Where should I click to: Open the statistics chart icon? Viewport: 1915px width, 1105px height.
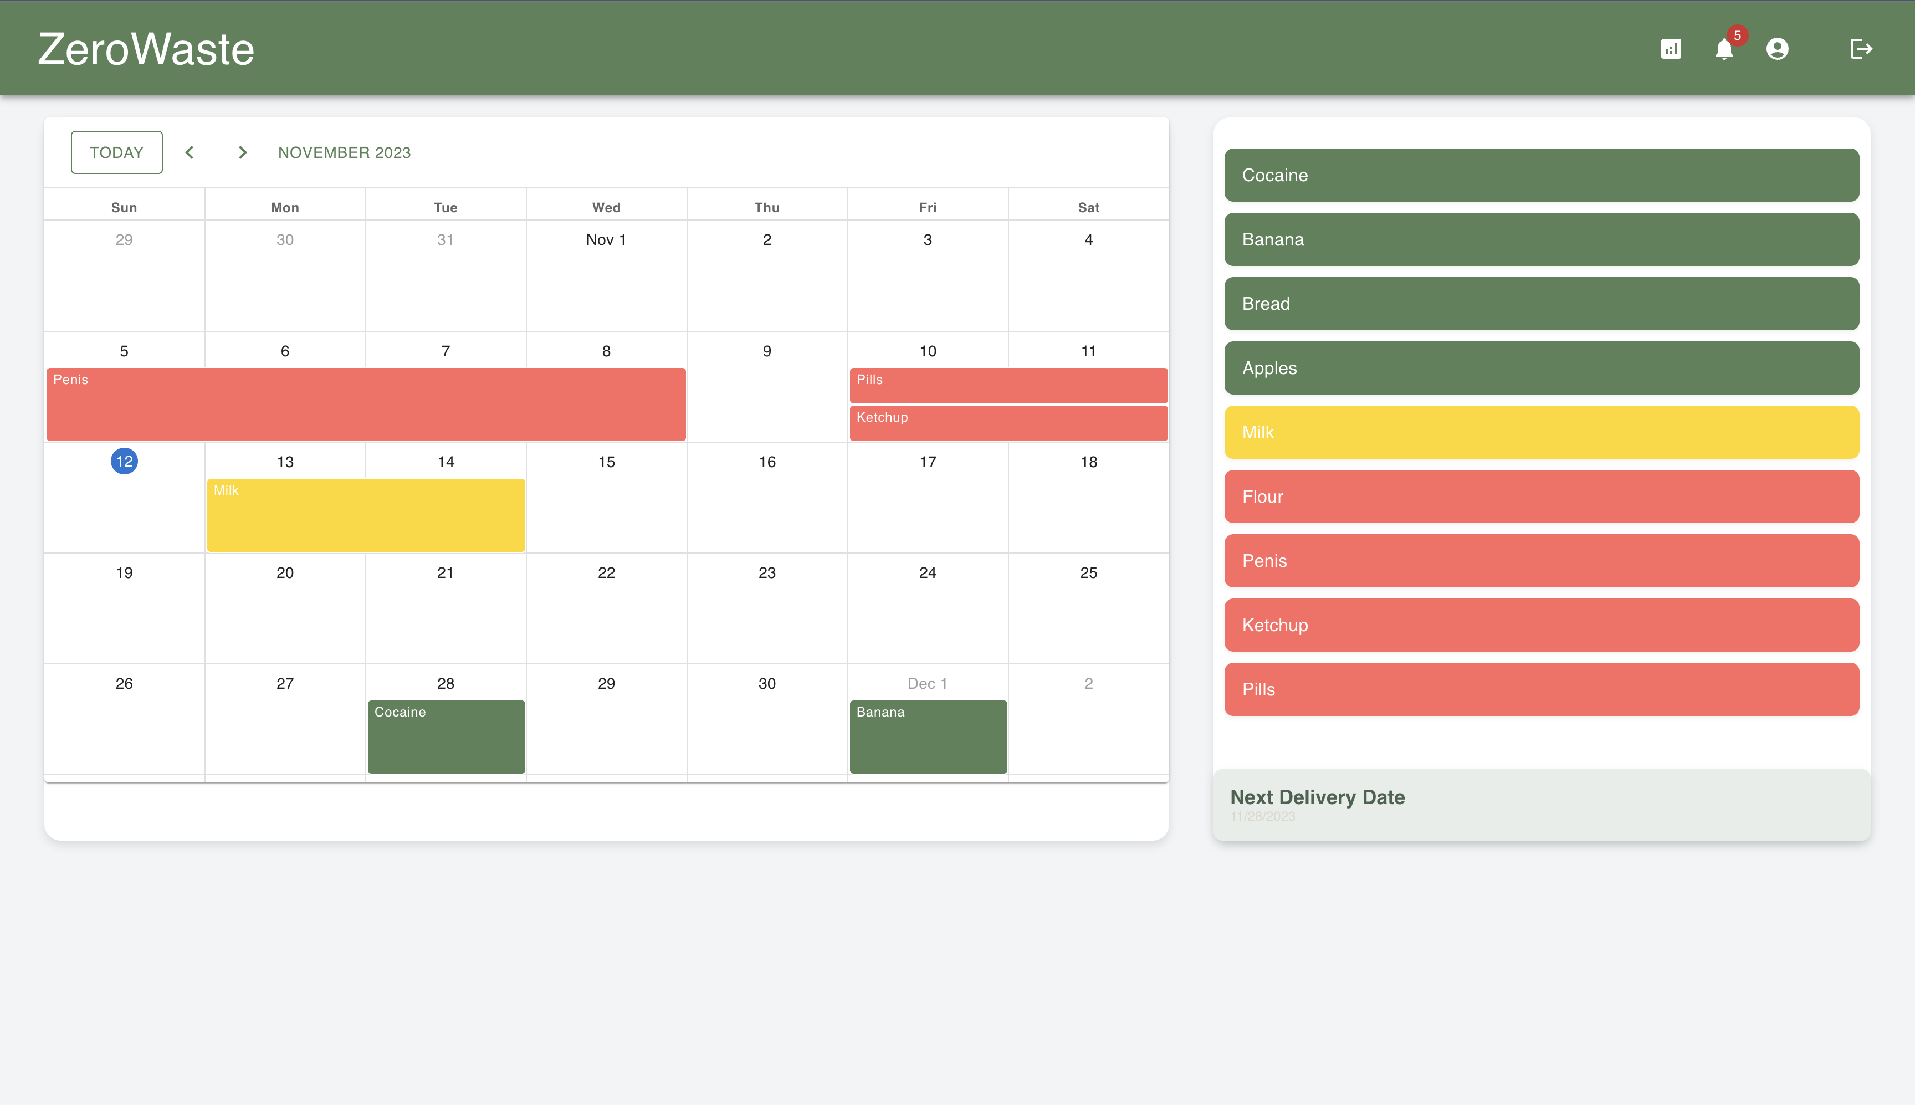point(1671,49)
